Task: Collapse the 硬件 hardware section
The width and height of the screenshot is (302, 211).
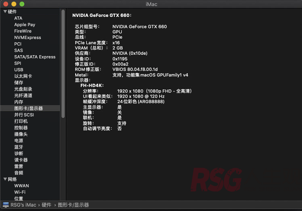Action: (5, 12)
